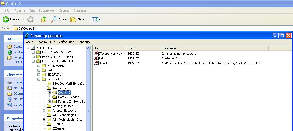This screenshot has height=131, width=293.
Task: Open Файл menu in Registry Editor
Action: tap(29, 42)
